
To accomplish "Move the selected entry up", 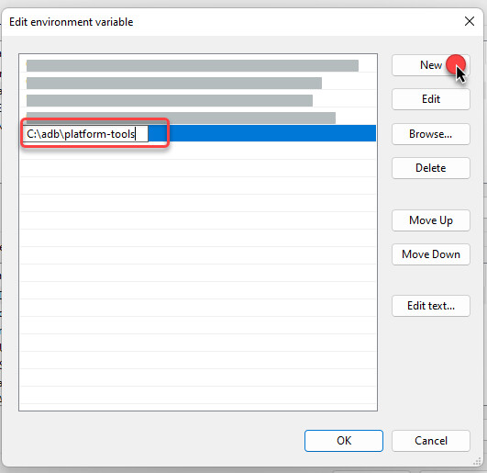I will coord(431,220).
